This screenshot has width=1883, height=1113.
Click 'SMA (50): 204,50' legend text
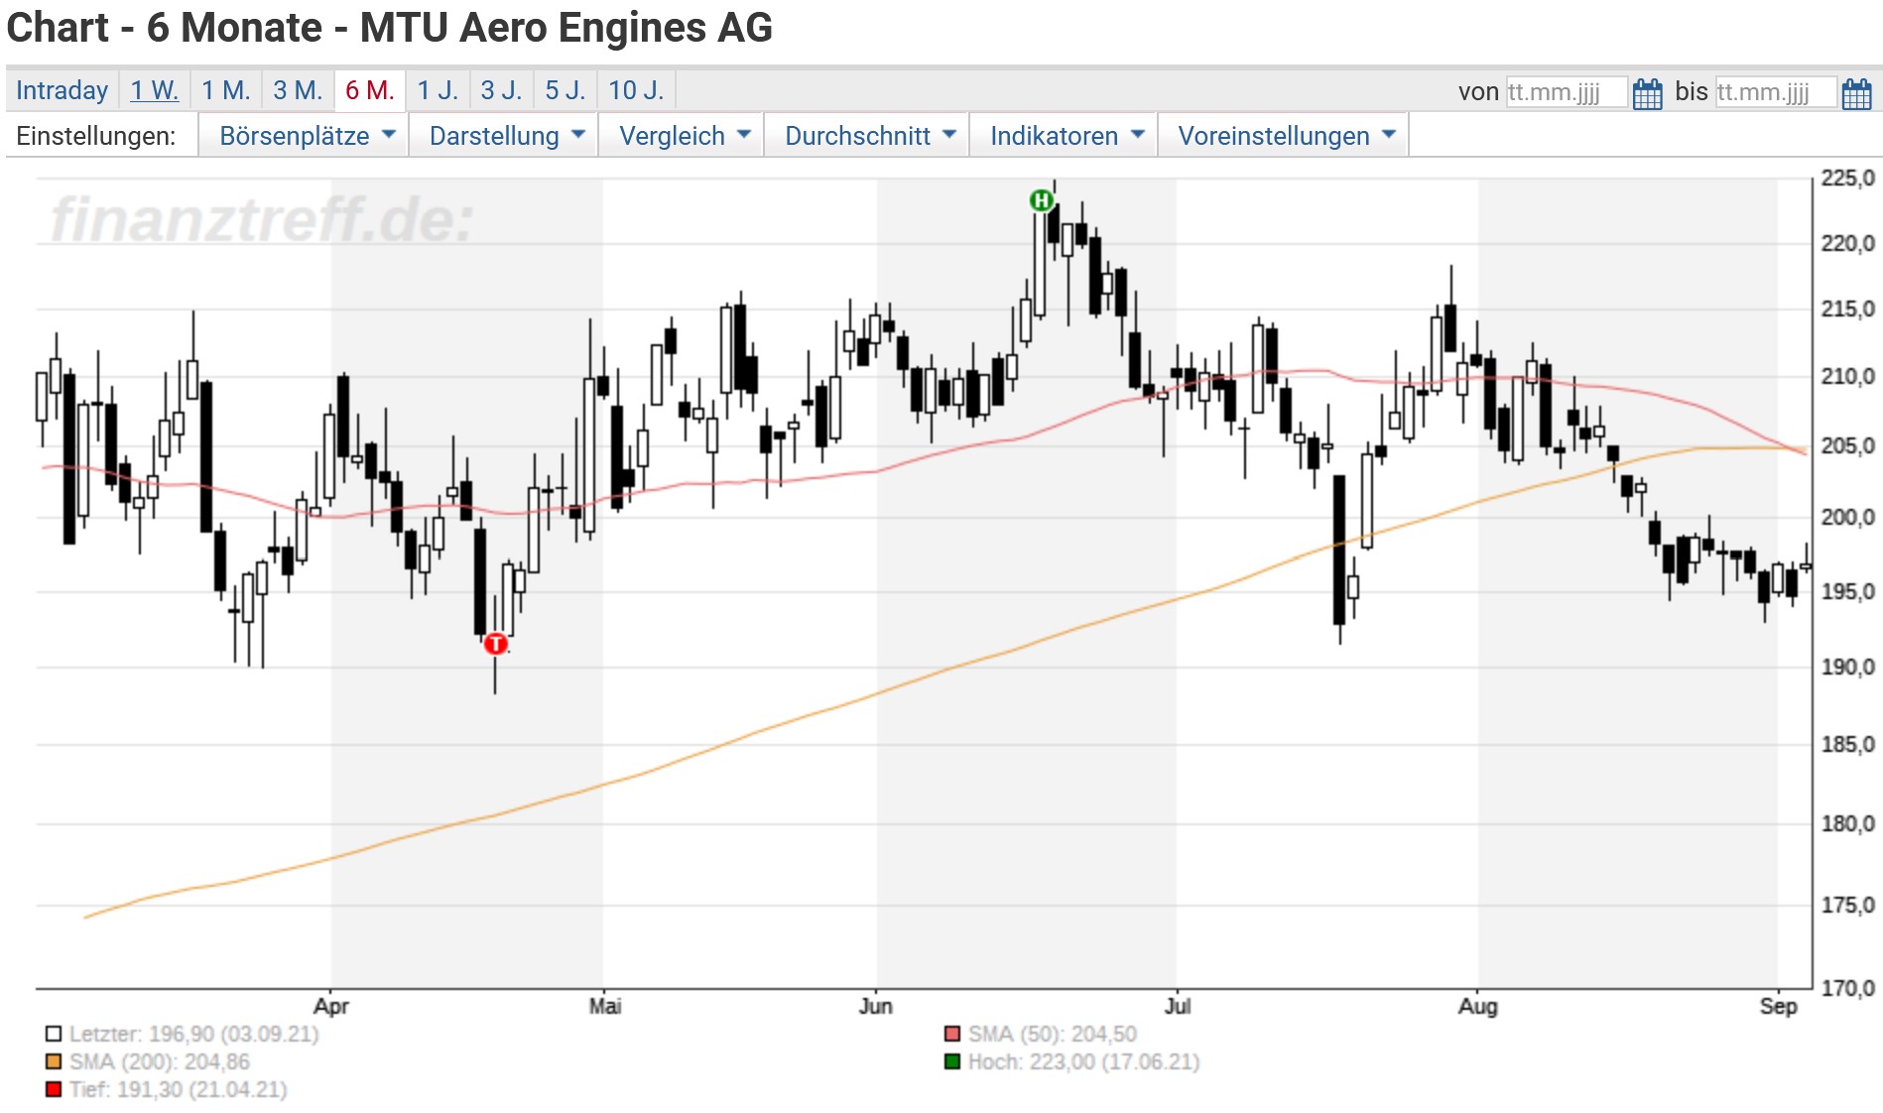[x=1053, y=1035]
